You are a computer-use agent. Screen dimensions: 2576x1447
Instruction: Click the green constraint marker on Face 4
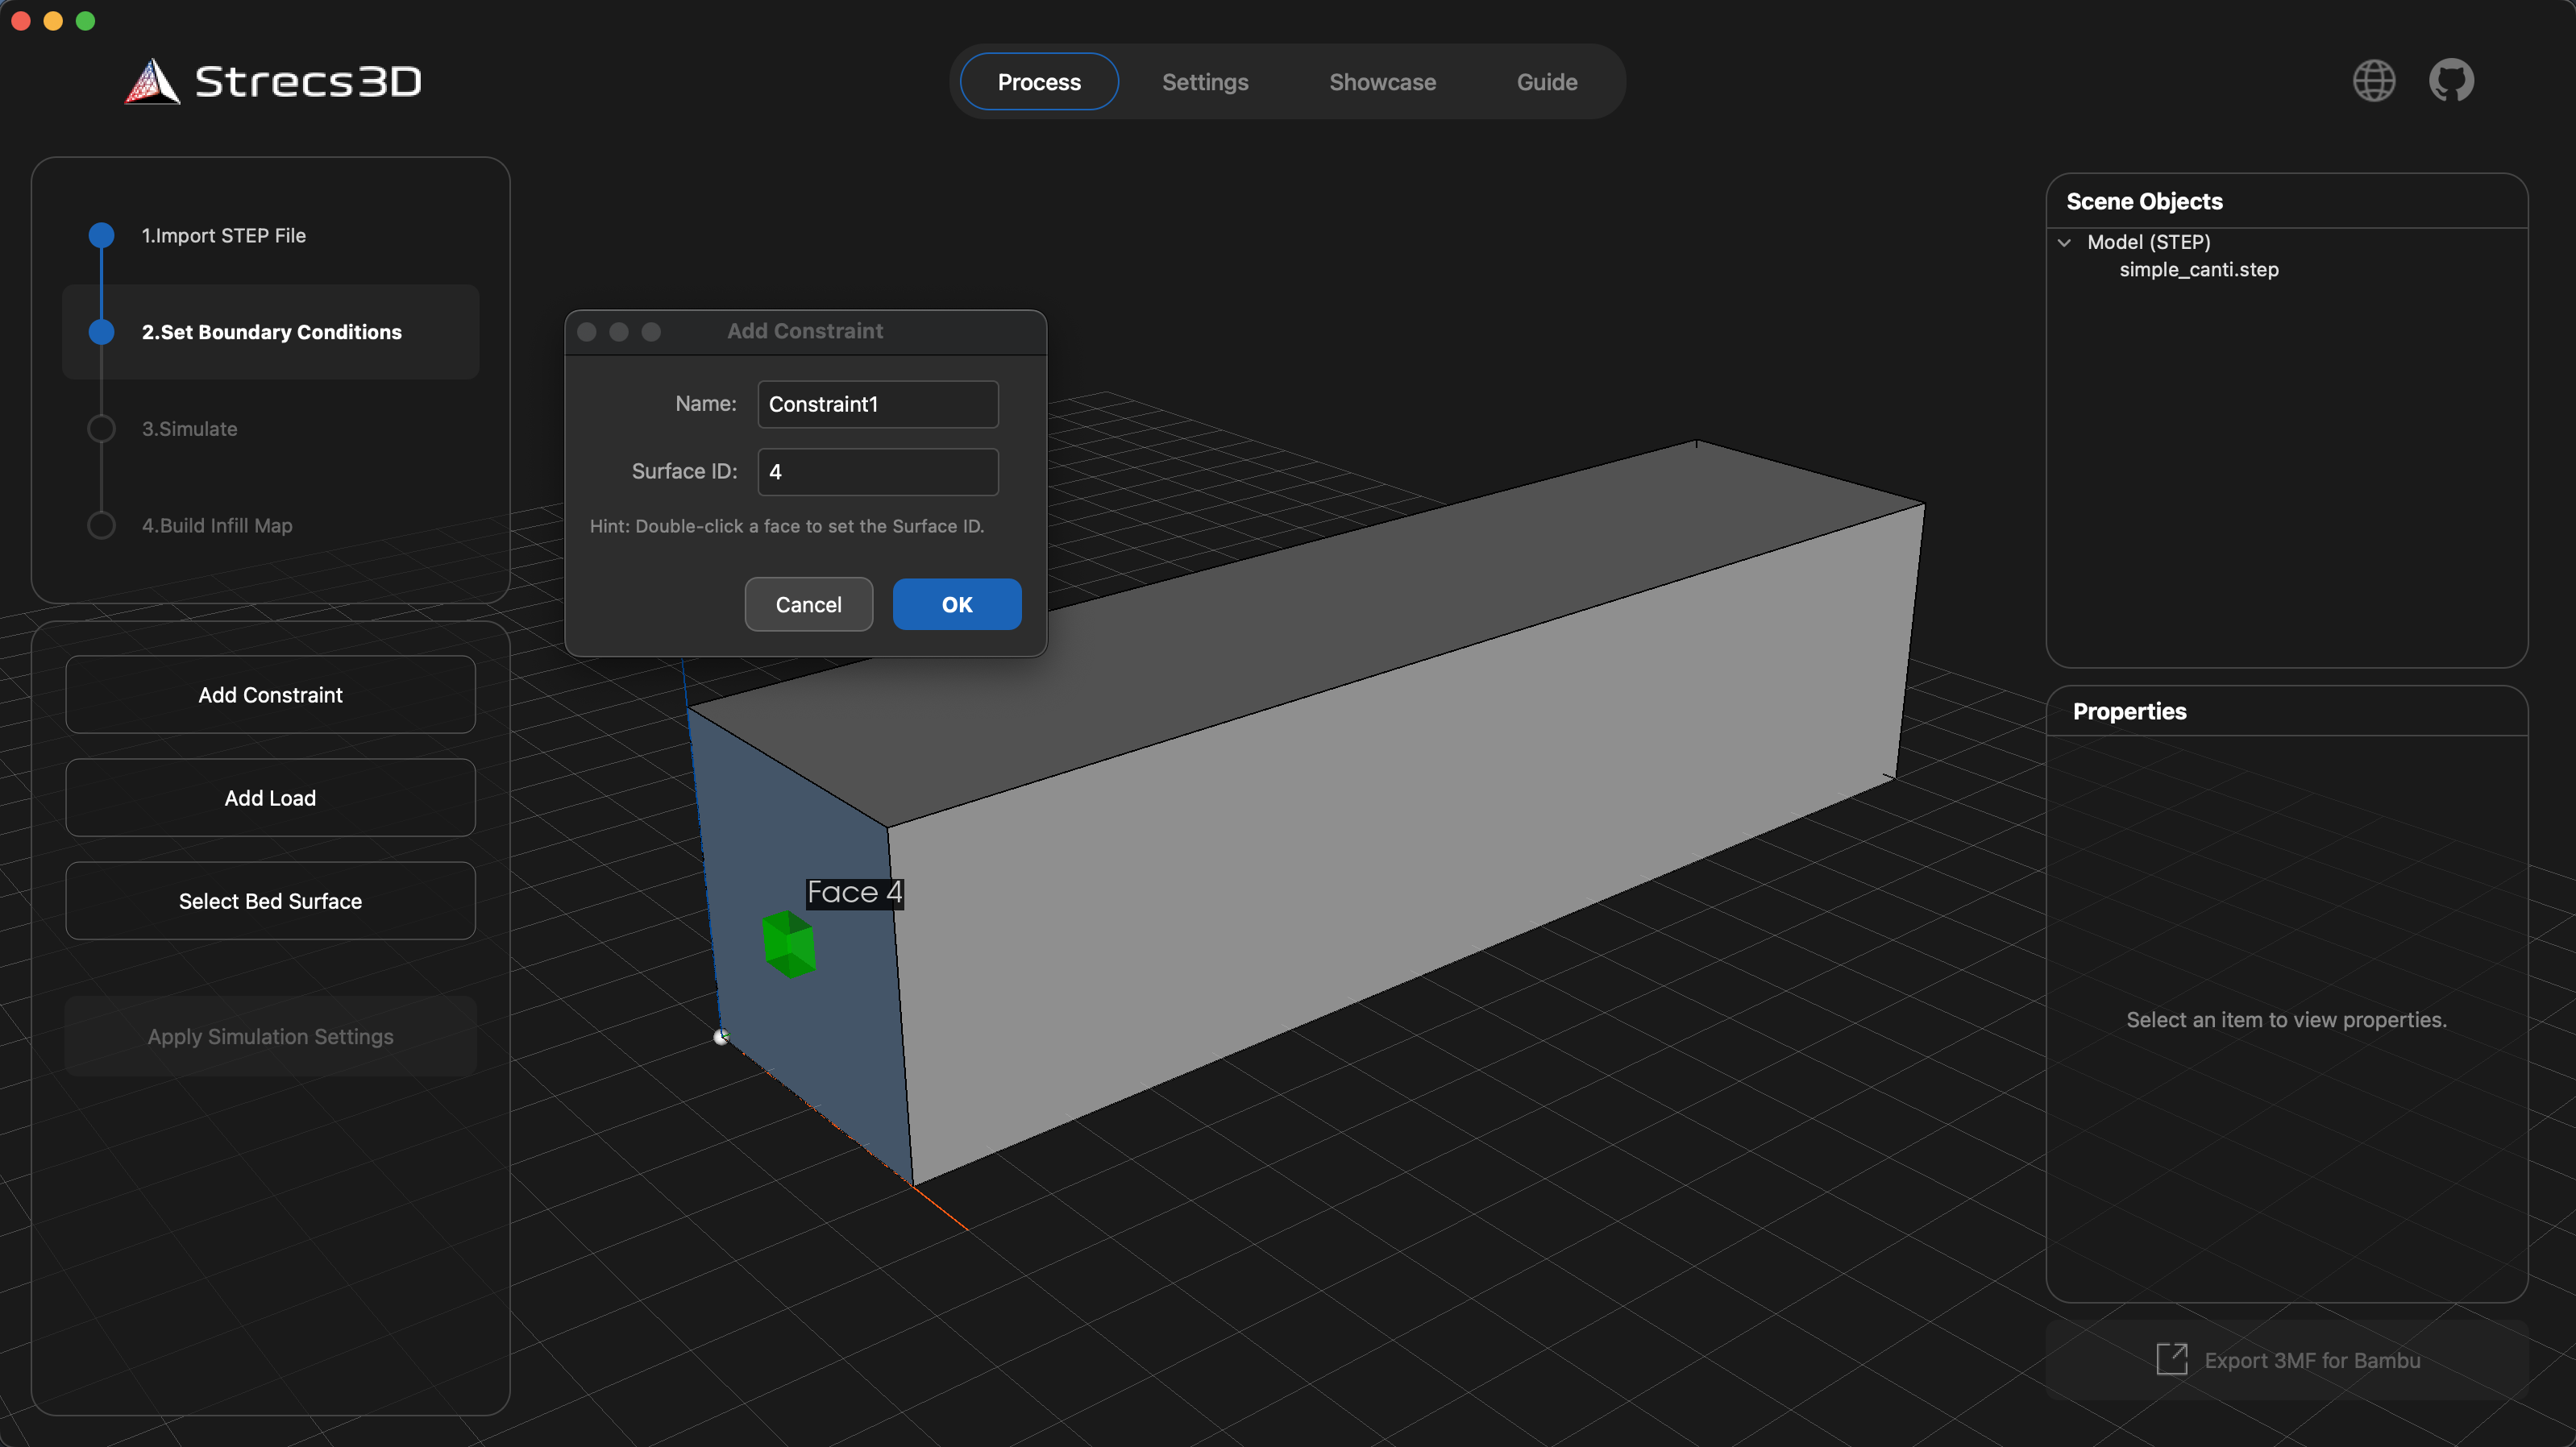point(789,944)
